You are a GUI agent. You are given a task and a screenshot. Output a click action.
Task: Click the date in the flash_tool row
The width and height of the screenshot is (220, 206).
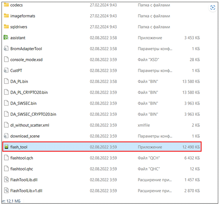pyautogui.click(x=103, y=147)
